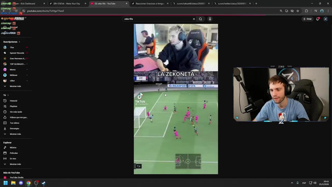
Task: Clear the 'zeko fifa' search text
Action: tap(194, 19)
